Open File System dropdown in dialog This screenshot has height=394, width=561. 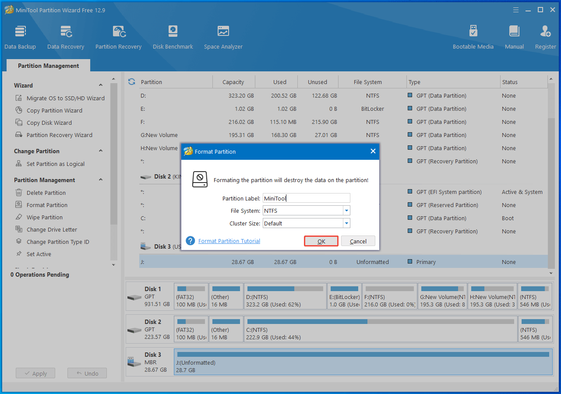[346, 211]
